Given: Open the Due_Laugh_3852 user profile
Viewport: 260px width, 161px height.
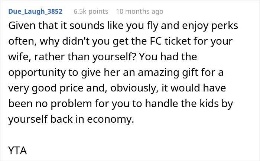Looking at the screenshot, I should (x=36, y=12).
